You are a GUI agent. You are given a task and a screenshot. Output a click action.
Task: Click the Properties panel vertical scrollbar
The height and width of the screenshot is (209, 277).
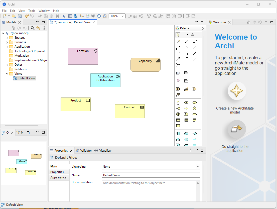point(204,179)
